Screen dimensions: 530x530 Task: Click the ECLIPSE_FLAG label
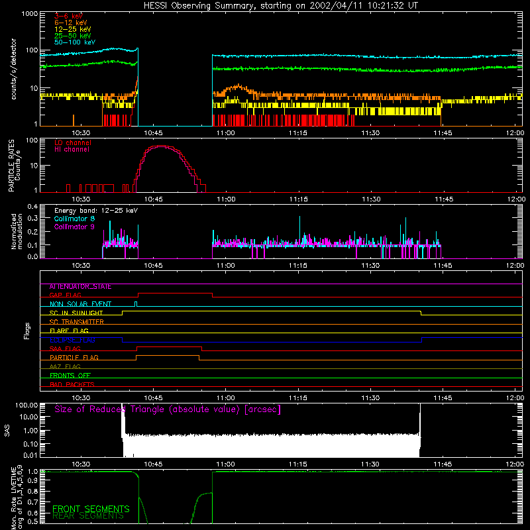point(72,340)
